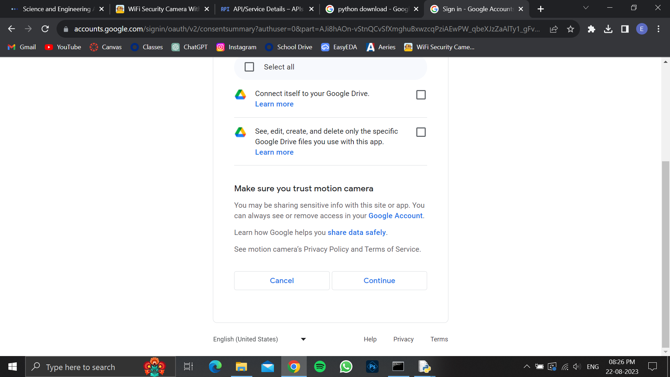Enable Connect itself to Google Drive checkbox
670x377 pixels.
[x=421, y=95]
